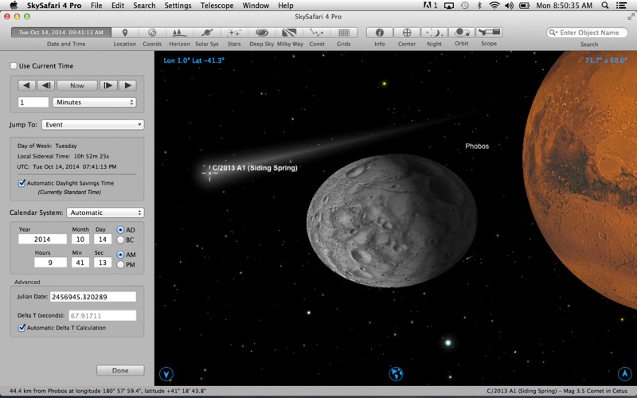Viewport: 637px width, 398px height.
Task: Click the Min input field
Action: (x=80, y=263)
